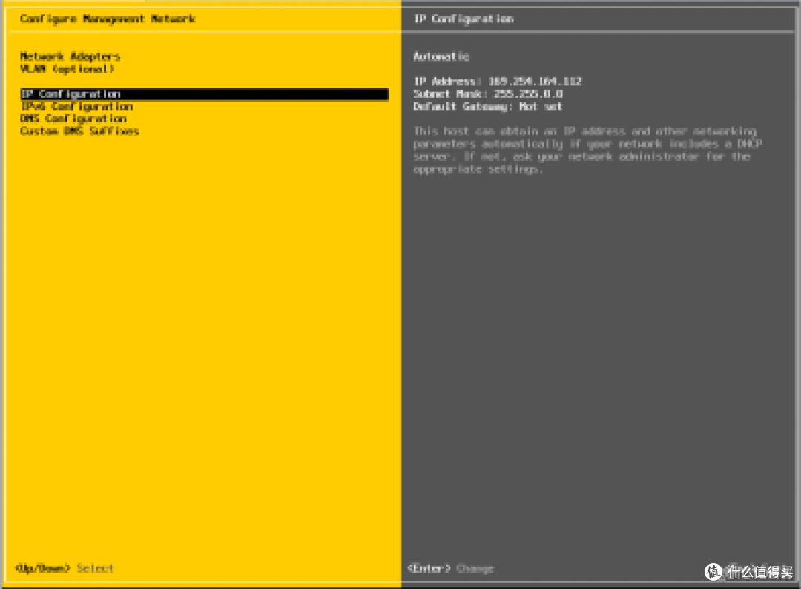Click the Subnet Mask 255.255.0.0 line
This screenshot has height=589, width=801.
click(487, 94)
